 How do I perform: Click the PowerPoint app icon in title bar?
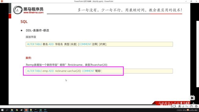(2, 1)
